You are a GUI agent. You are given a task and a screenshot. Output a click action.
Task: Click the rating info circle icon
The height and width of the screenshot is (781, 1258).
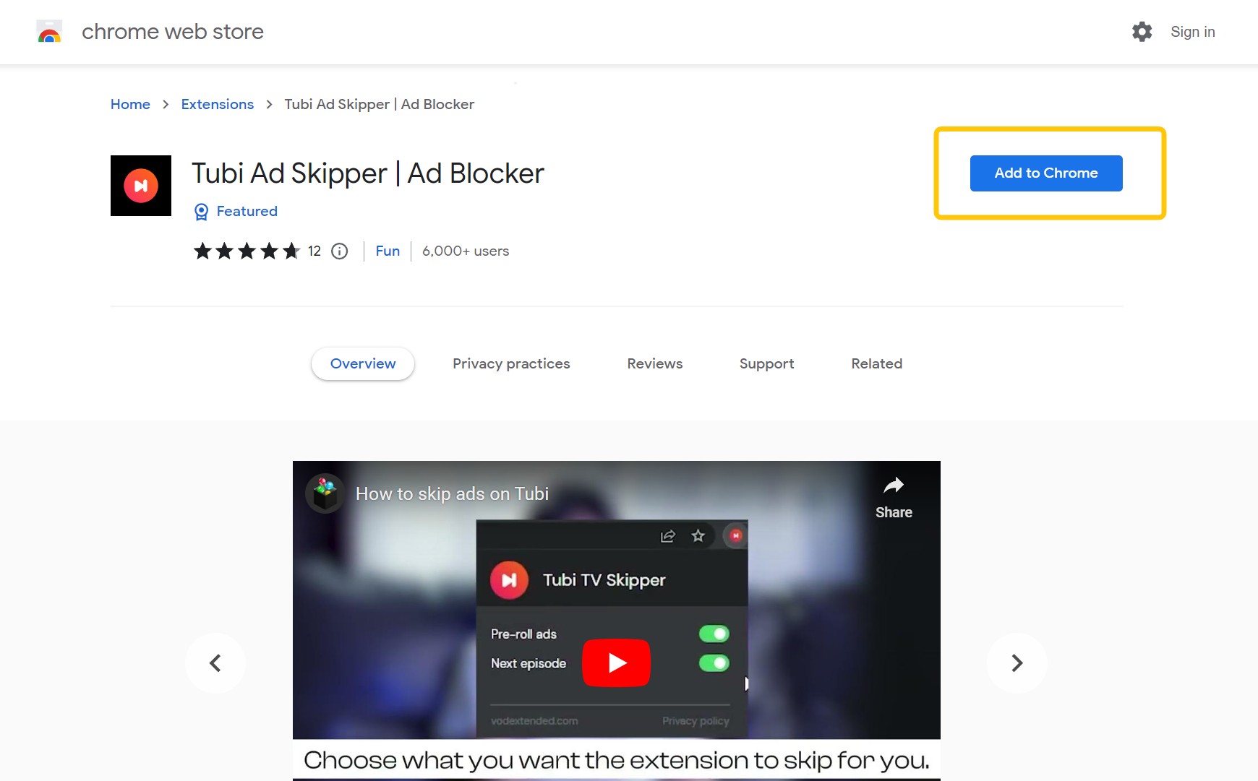339,251
